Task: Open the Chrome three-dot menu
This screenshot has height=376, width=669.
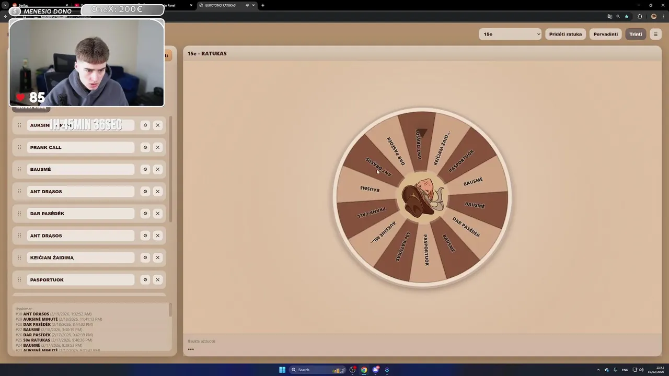Action: (663, 16)
